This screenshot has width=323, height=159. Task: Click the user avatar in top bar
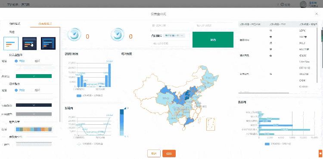pyautogui.click(x=303, y=4)
